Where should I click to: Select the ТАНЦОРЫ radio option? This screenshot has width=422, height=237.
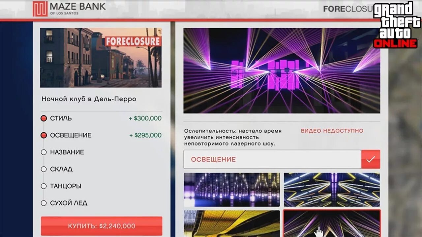click(44, 186)
